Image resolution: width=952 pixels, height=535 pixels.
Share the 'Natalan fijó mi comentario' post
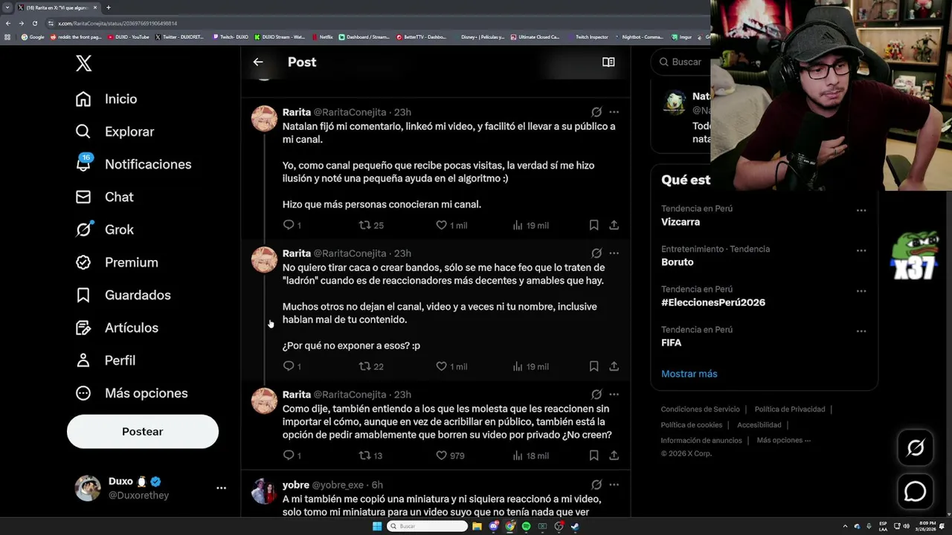click(614, 225)
